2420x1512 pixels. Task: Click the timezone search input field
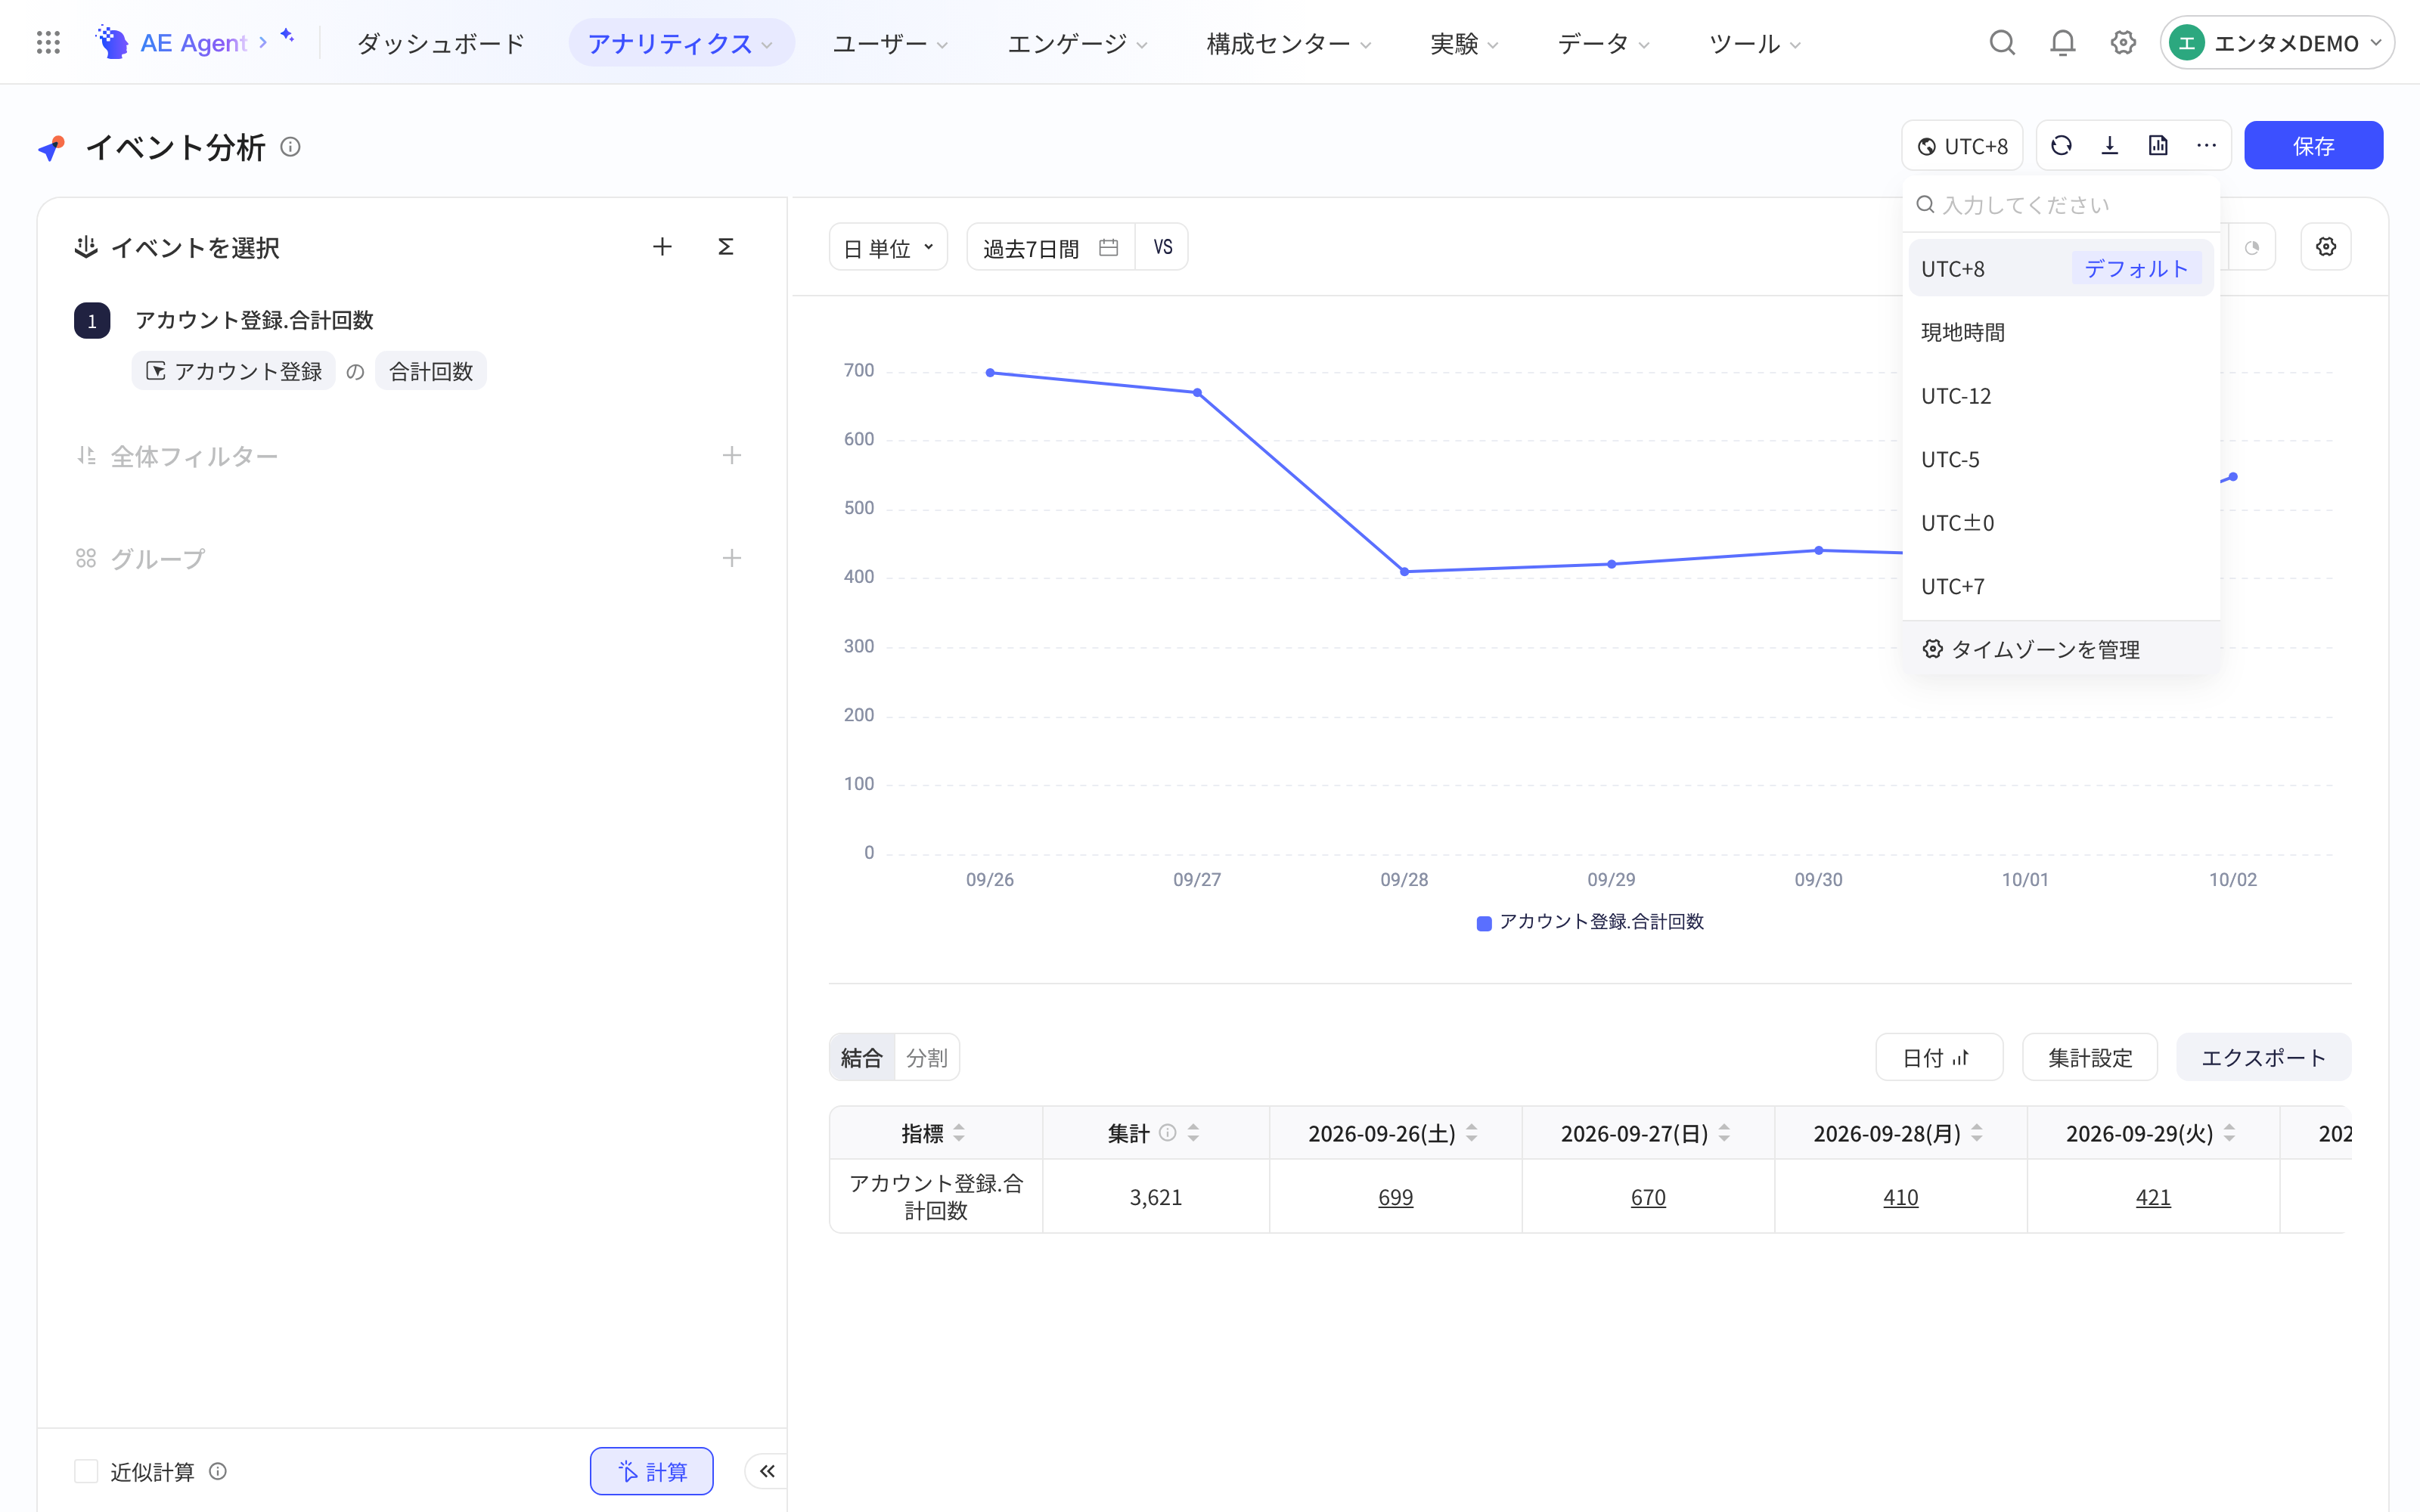pos(2060,205)
